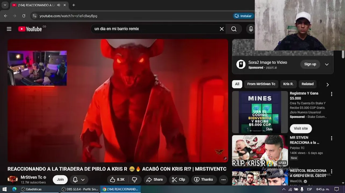345x193 pixels.
Task: Open options for MR STIVEN REACCIONA video
Action: pos(331,138)
